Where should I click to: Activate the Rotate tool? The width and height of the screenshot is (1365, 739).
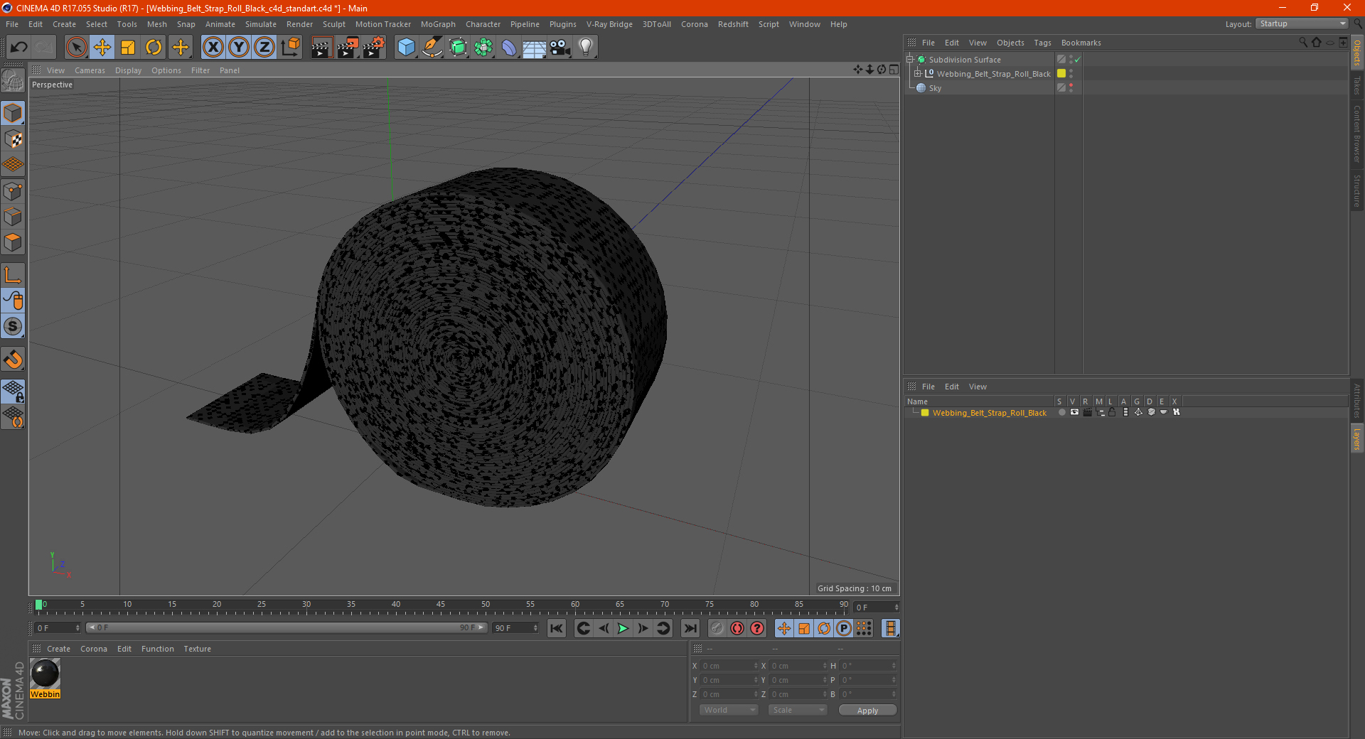(154, 48)
